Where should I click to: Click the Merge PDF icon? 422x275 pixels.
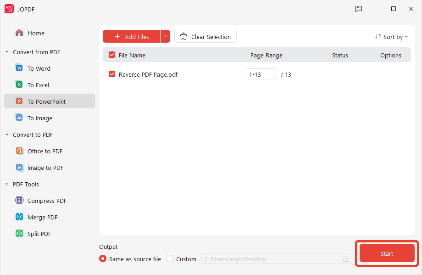click(19, 217)
